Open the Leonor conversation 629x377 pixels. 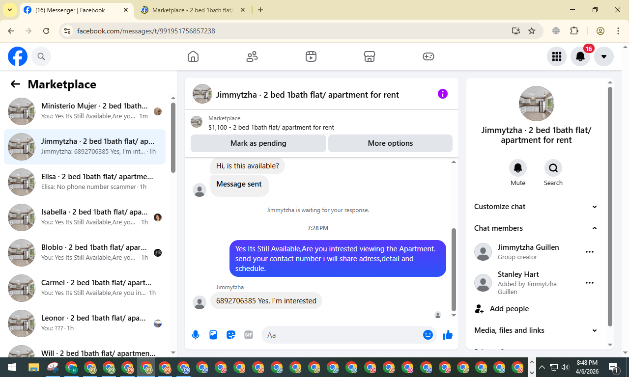85,323
